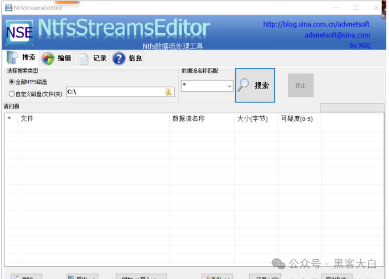The image size is (389, 279).
Task: Click the 停止 (Stop) button
Action: (301, 85)
